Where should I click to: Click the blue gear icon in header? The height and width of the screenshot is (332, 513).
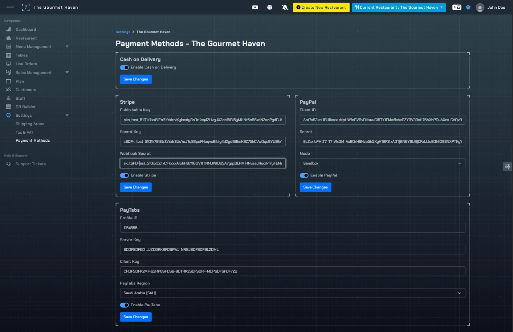point(468,7)
